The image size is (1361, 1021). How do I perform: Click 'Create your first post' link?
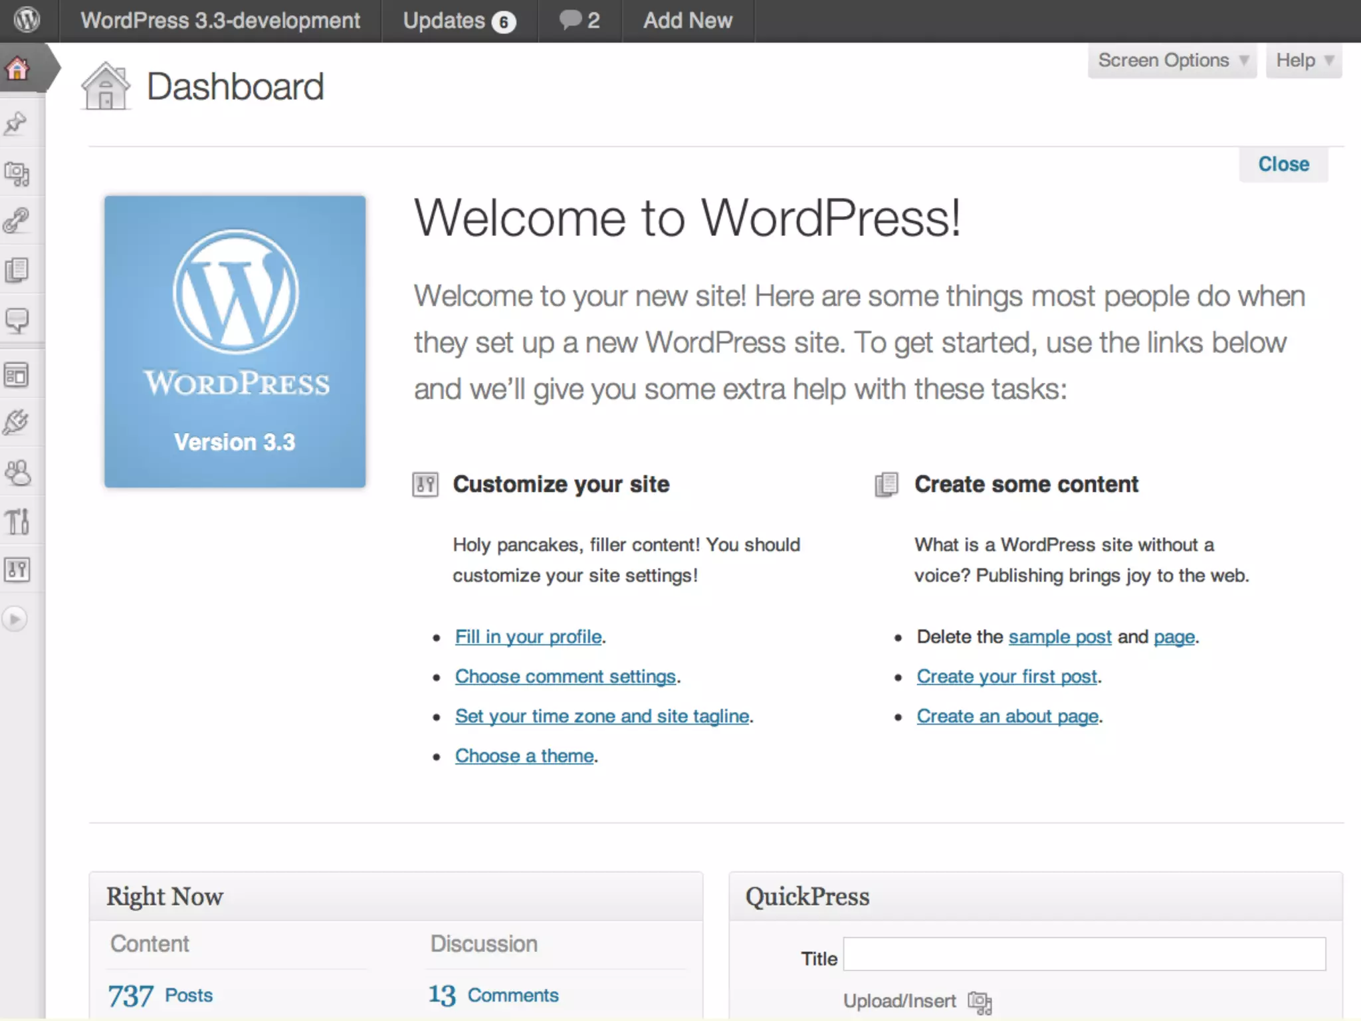pyautogui.click(x=1006, y=677)
